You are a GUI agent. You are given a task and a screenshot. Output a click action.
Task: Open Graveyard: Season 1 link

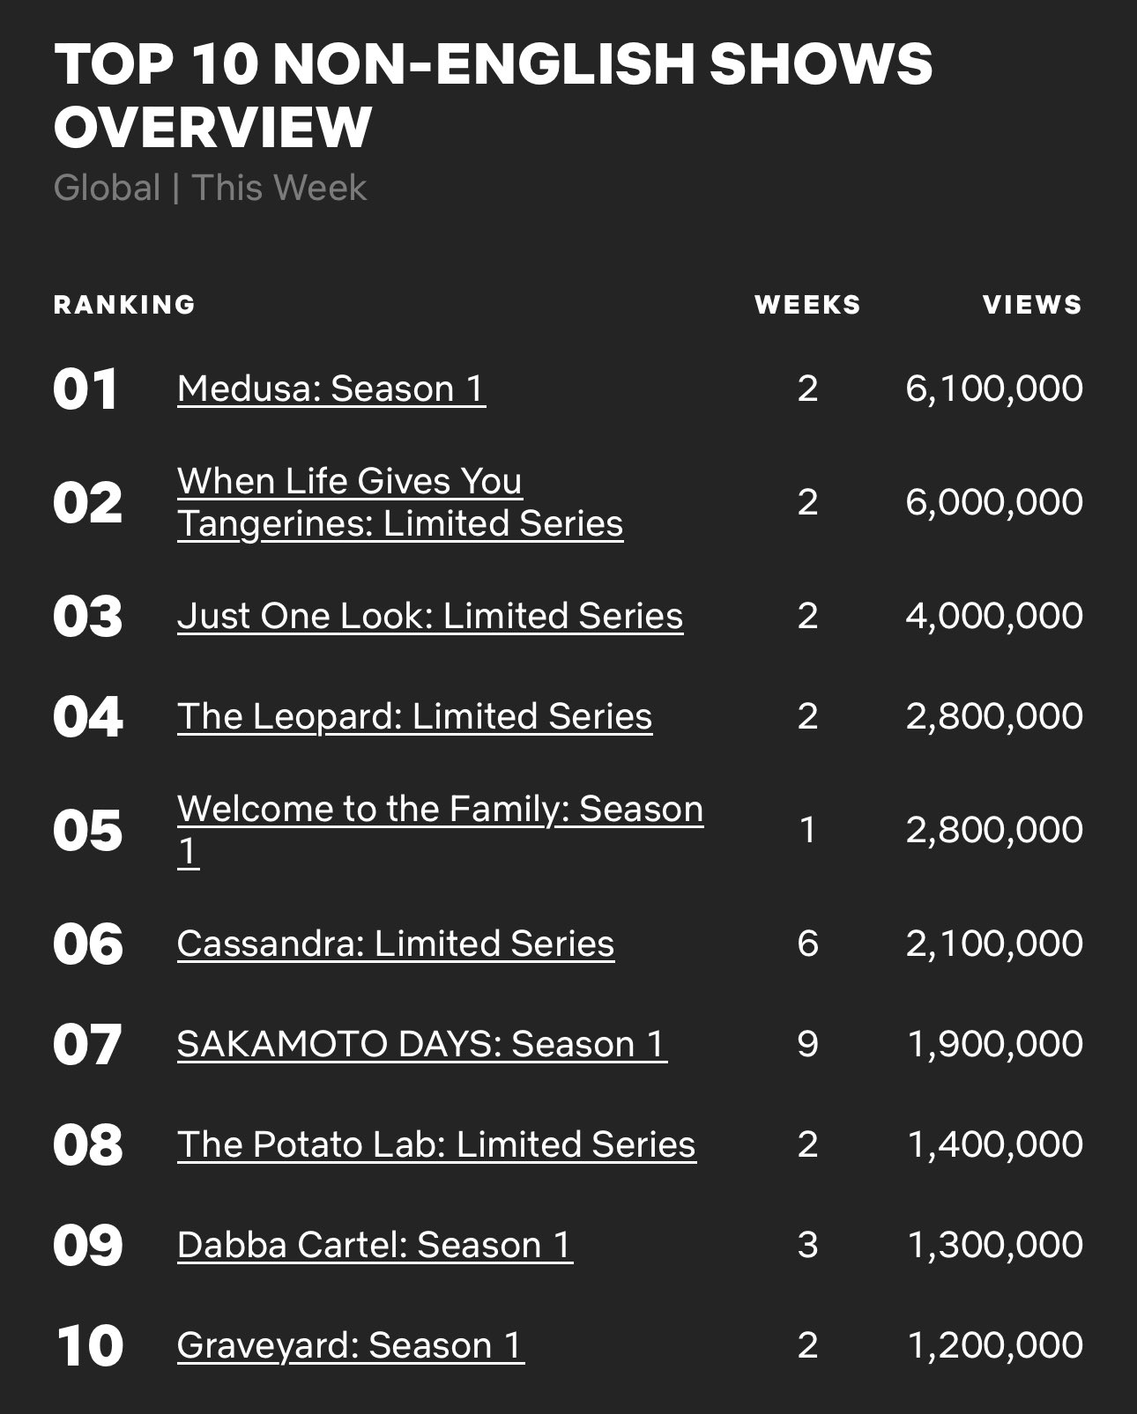click(351, 1345)
